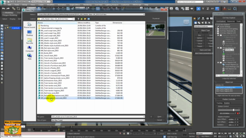Switch to the Tools tab in Civil View

coord(238,21)
